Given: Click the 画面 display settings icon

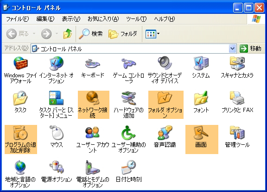Looking at the screenshot, I should [x=202, y=139].
